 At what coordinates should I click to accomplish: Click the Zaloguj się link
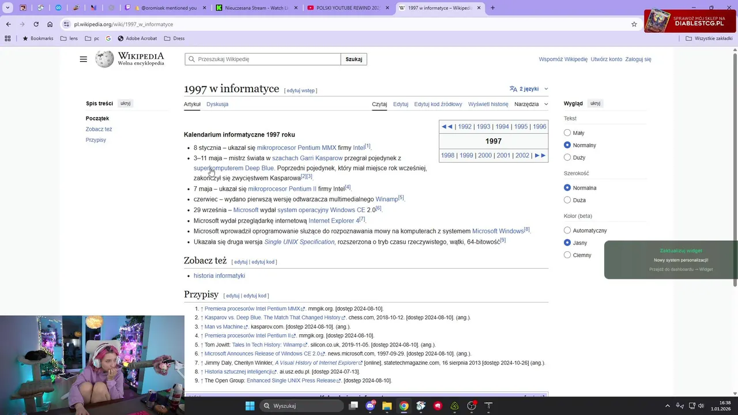tap(638, 59)
